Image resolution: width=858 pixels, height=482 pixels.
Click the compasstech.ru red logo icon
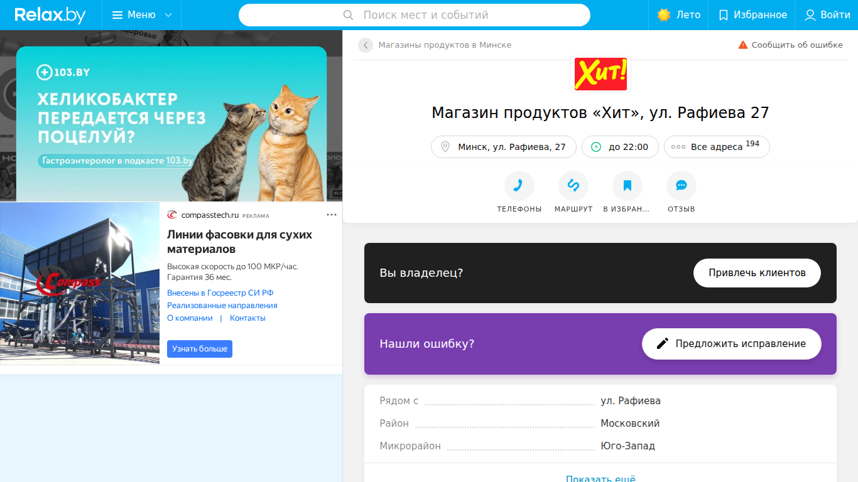(x=172, y=215)
